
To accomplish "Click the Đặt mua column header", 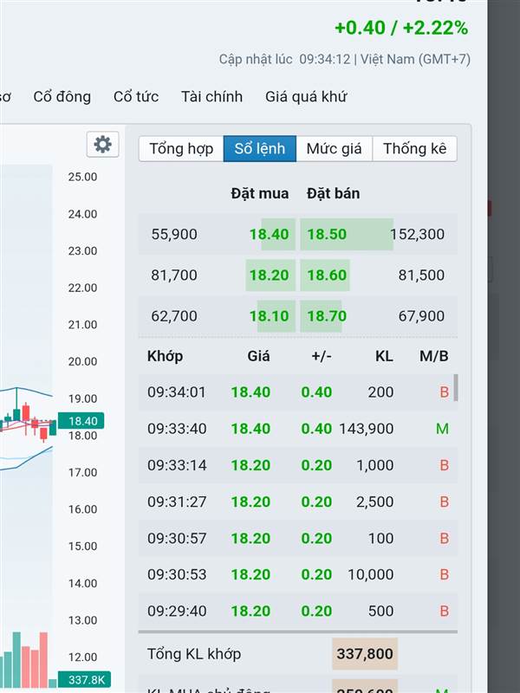I will (259, 193).
